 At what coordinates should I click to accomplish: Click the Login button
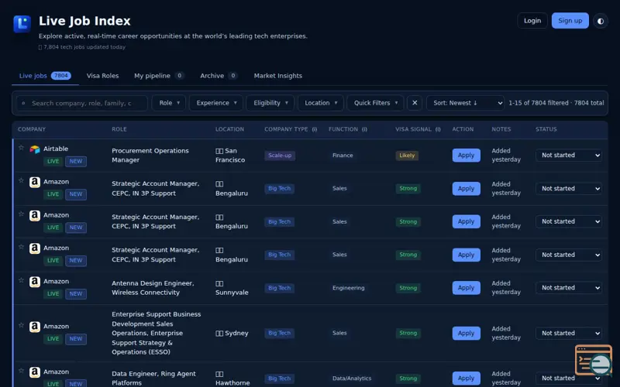(532, 21)
